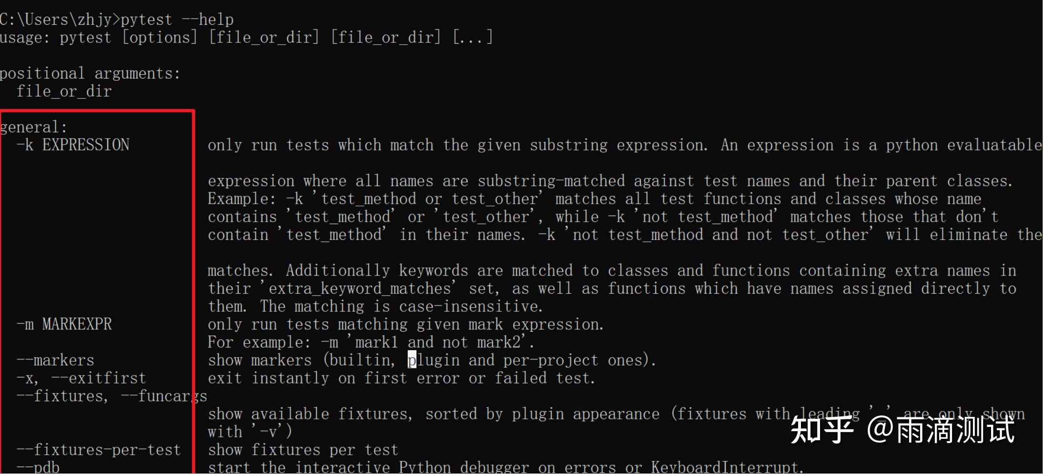Click the usage line in the terminal

tap(246, 37)
